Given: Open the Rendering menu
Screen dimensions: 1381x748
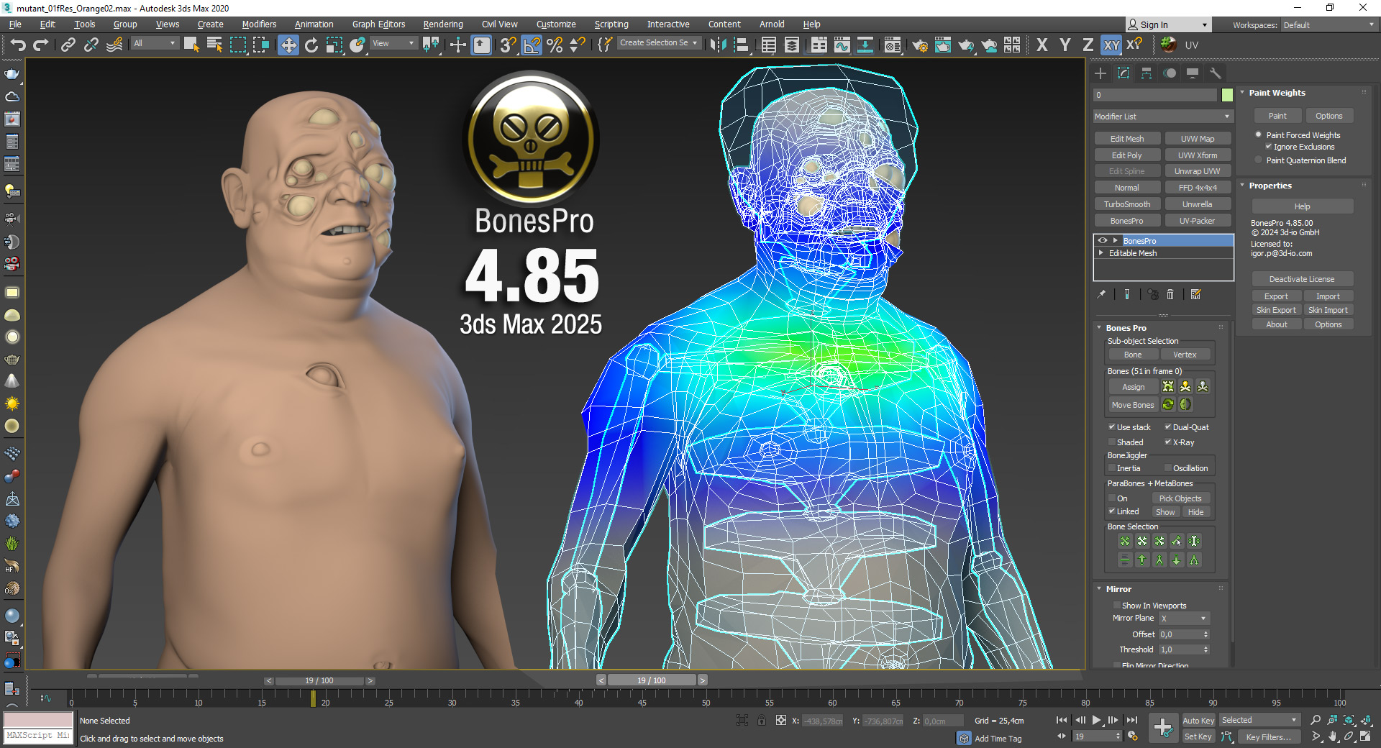Looking at the screenshot, I should tap(443, 24).
